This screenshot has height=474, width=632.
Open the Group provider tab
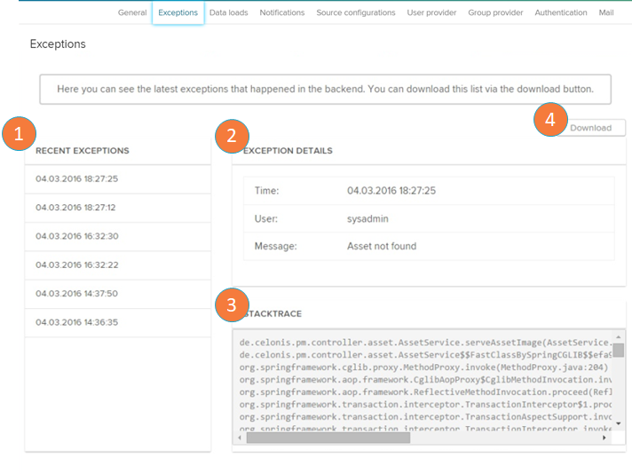495,12
